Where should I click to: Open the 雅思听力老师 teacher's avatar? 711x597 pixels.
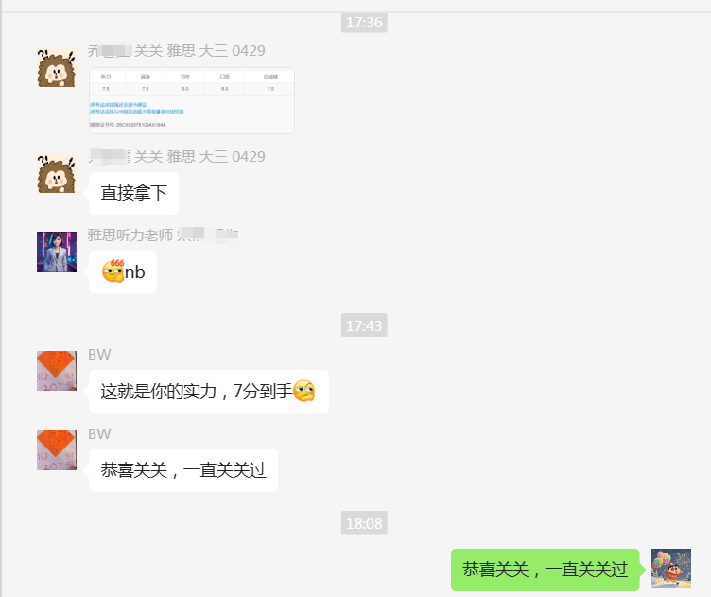tap(57, 252)
